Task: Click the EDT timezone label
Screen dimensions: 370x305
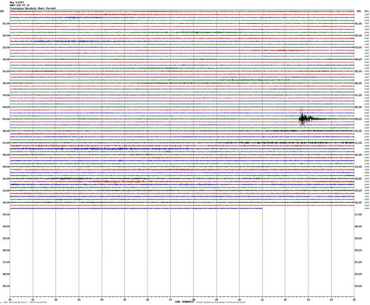Action: click(x=3, y=11)
